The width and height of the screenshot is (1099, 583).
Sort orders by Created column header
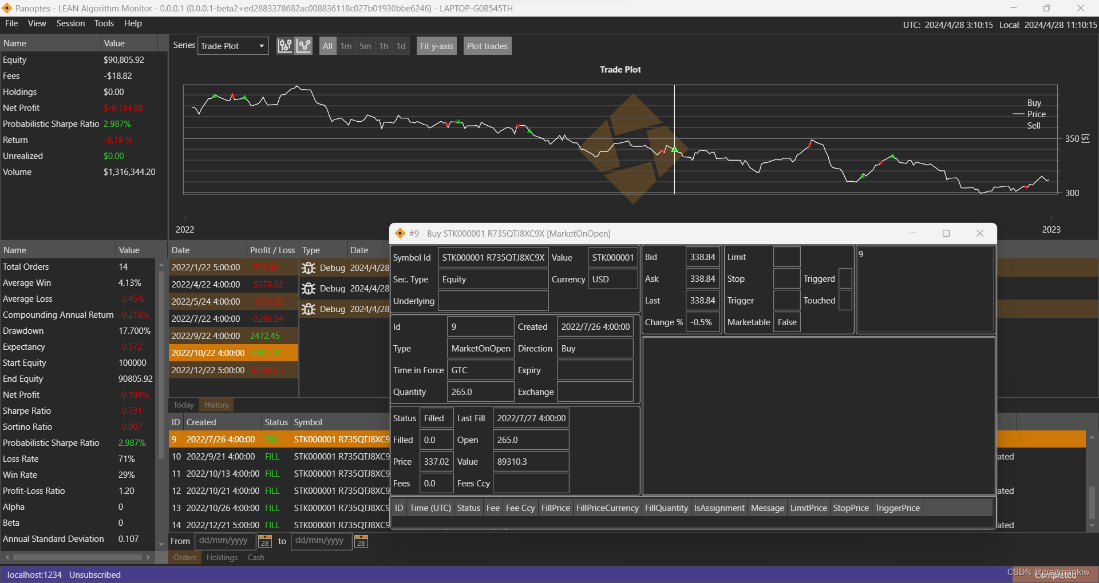point(223,422)
